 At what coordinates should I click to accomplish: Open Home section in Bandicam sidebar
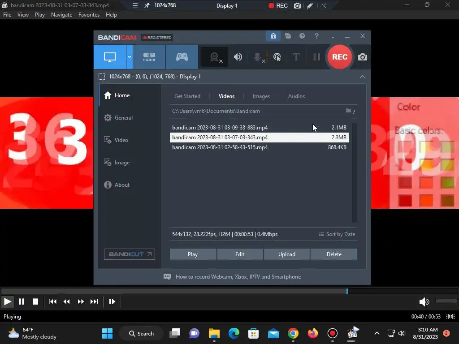pyautogui.click(x=130, y=95)
